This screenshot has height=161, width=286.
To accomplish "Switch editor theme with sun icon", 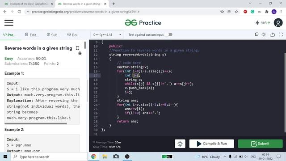I will (264, 34).
